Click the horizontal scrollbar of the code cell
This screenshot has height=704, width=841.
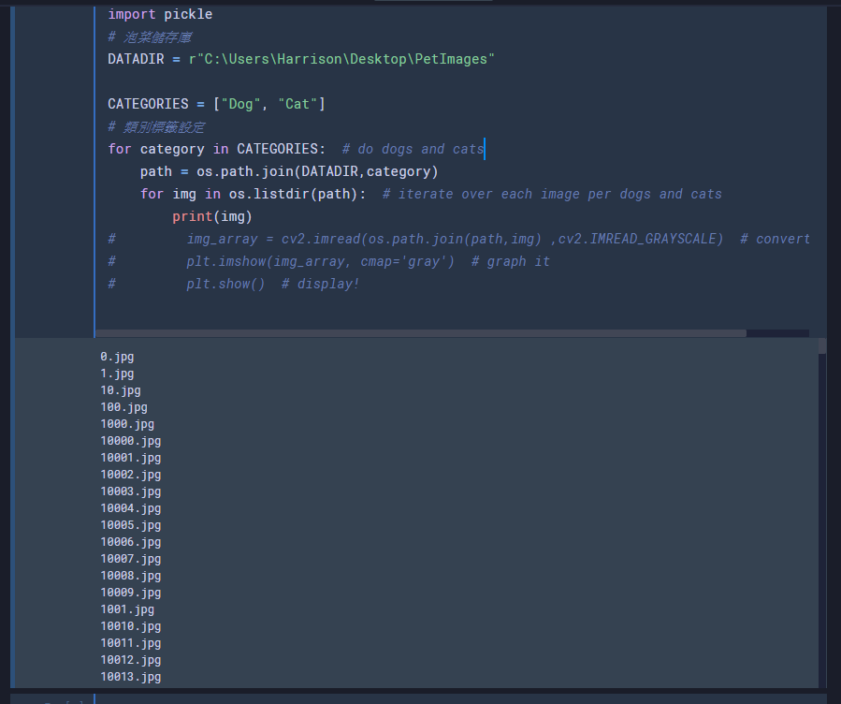(x=421, y=333)
